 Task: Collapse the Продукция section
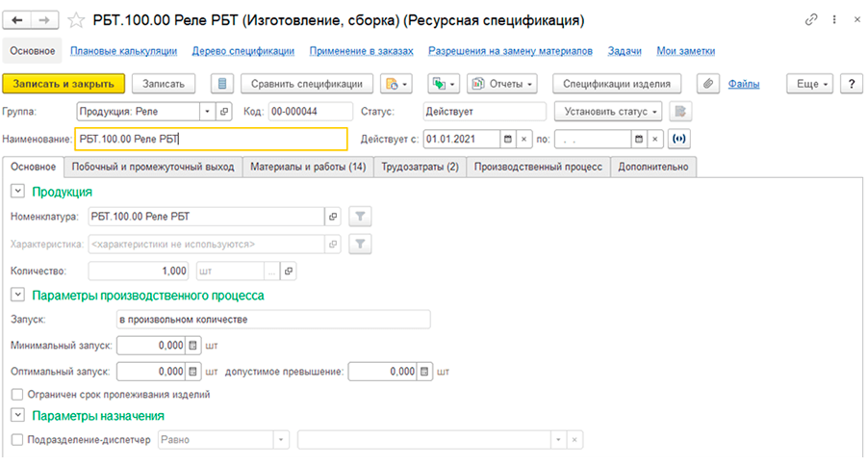click(17, 192)
